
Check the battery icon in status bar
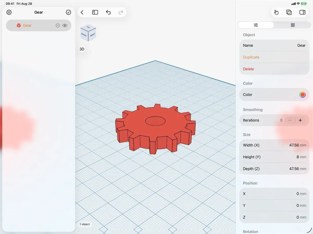click(304, 4)
